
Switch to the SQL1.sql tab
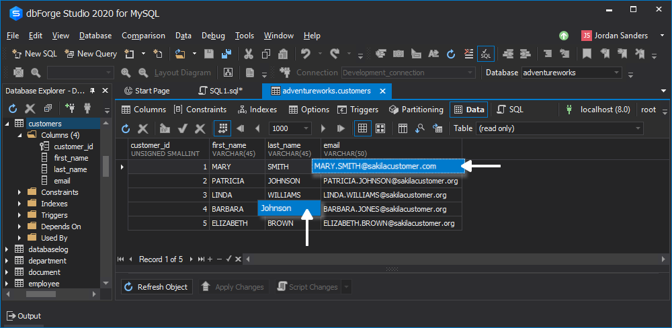pyautogui.click(x=222, y=91)
